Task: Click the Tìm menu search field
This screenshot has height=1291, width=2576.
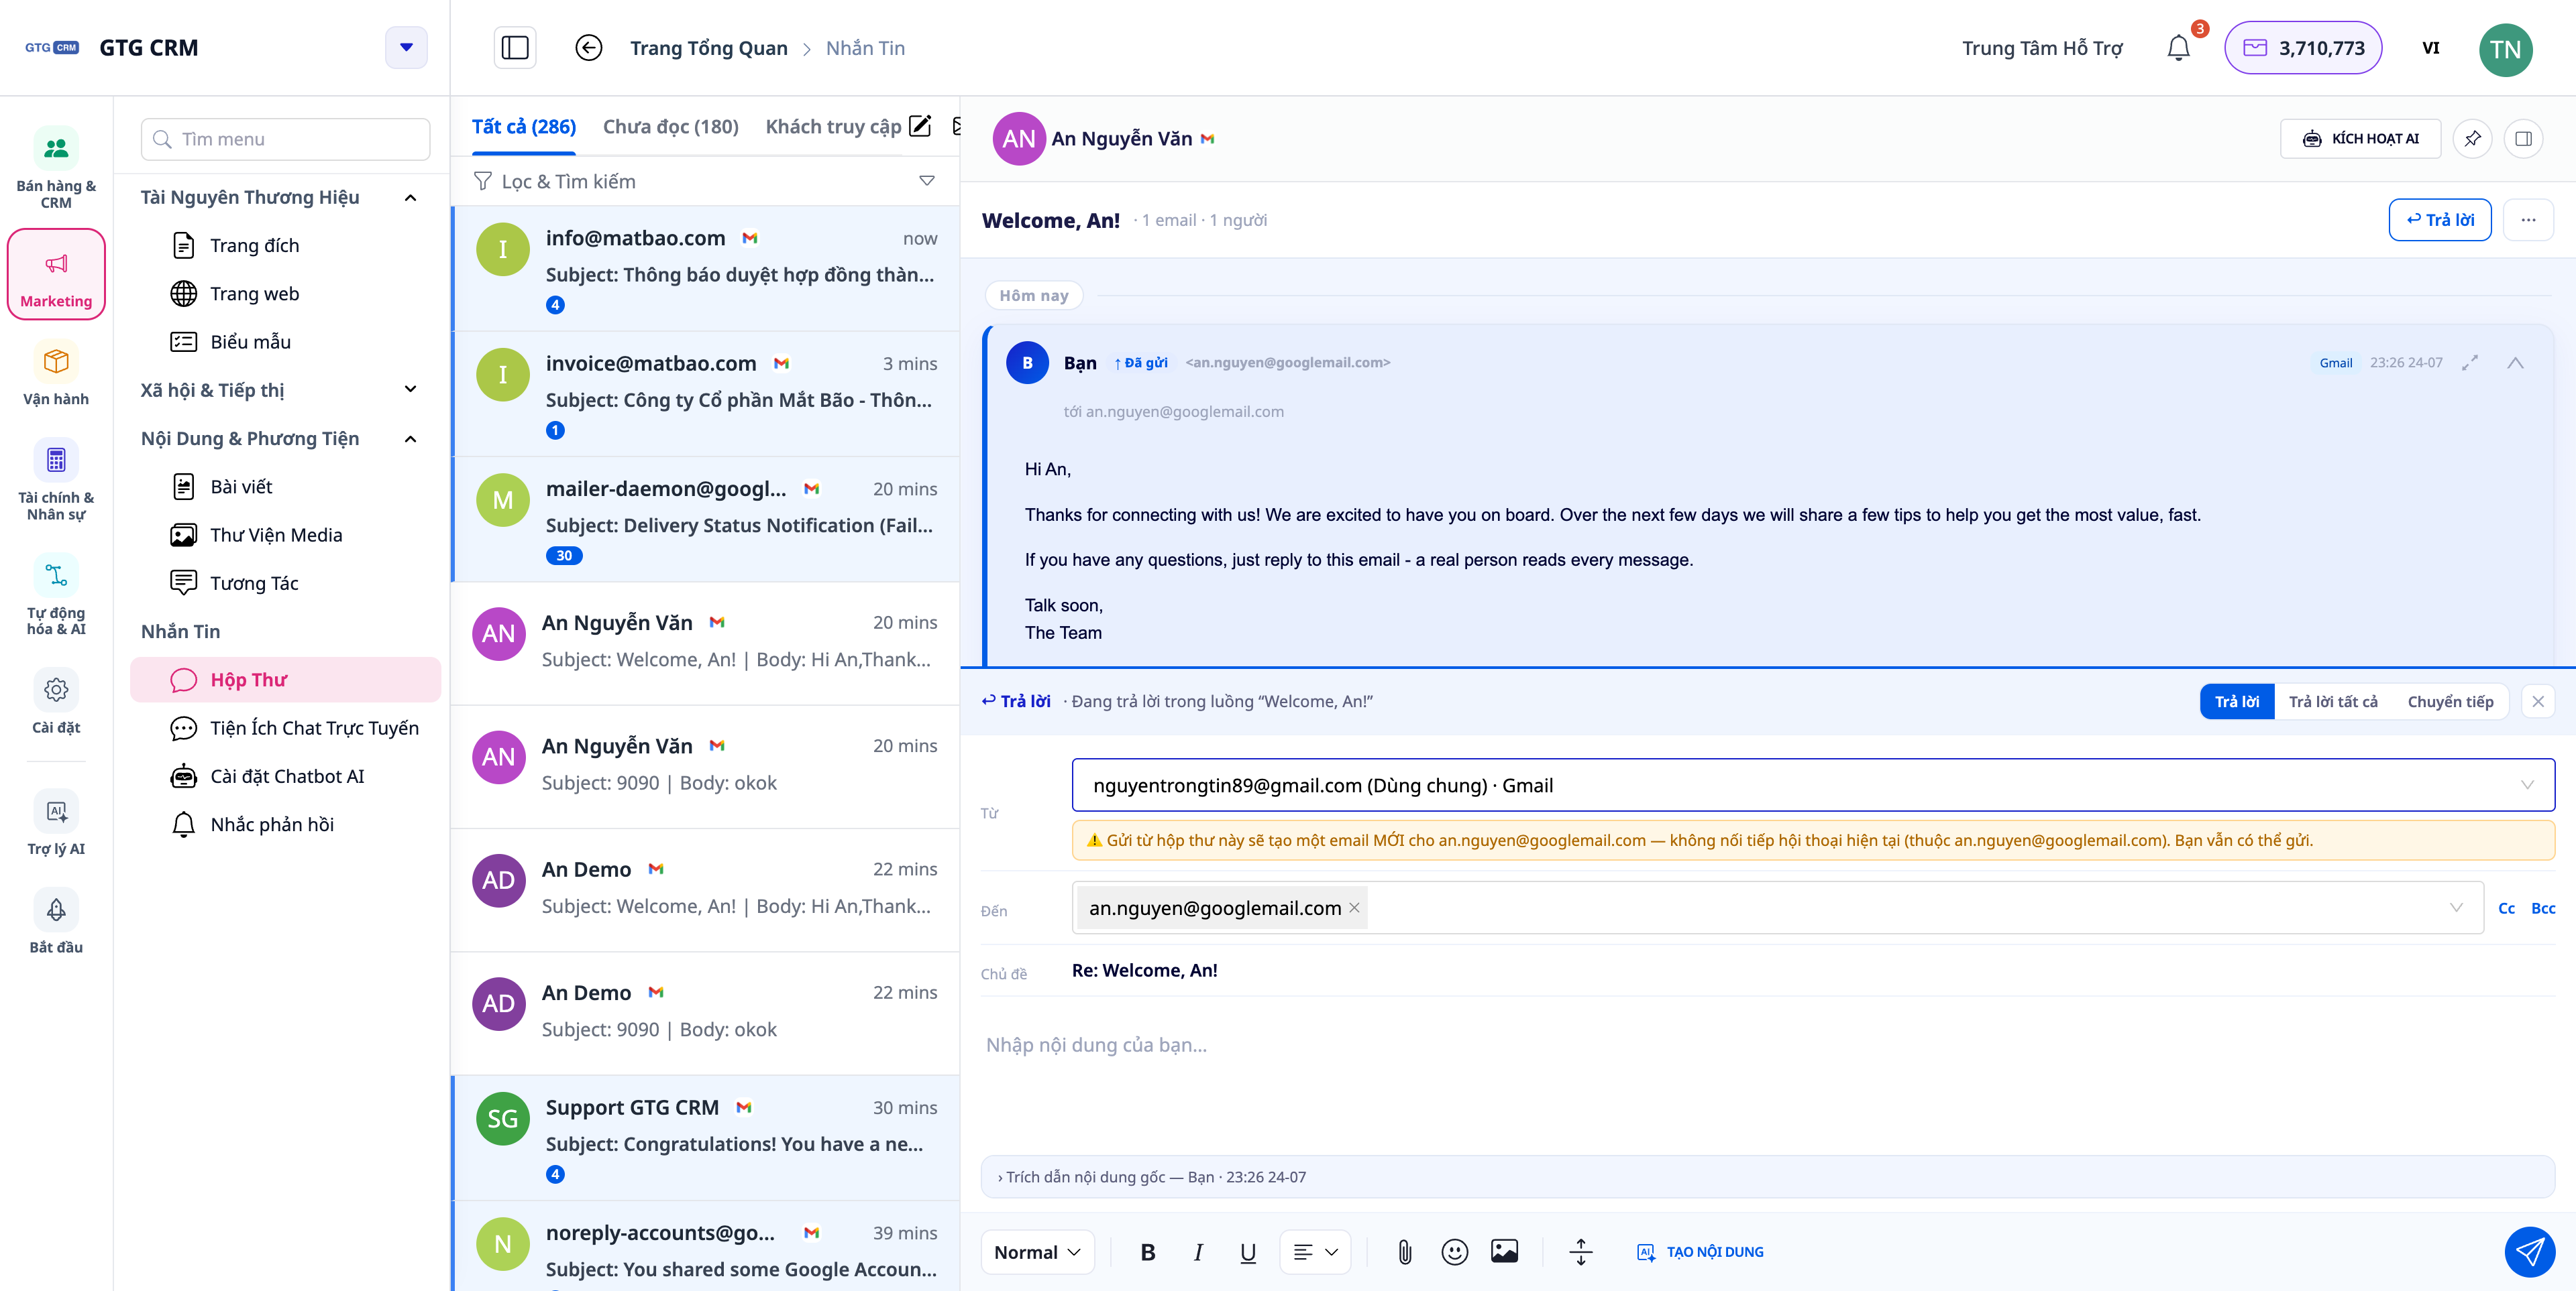Action: click(x=286, y=139)
